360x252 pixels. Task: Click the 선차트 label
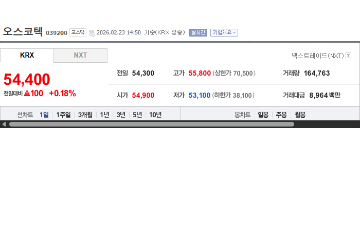click(25, 115)
